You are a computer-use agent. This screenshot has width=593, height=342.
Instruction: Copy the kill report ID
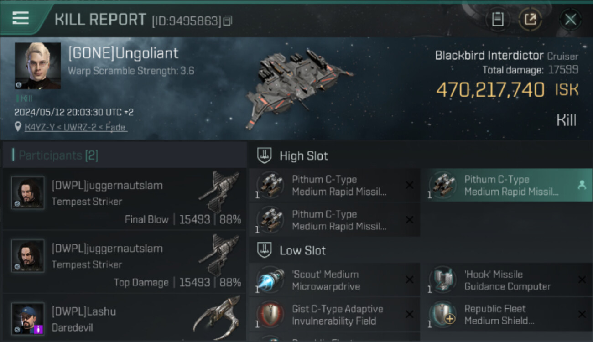[228, 21]
